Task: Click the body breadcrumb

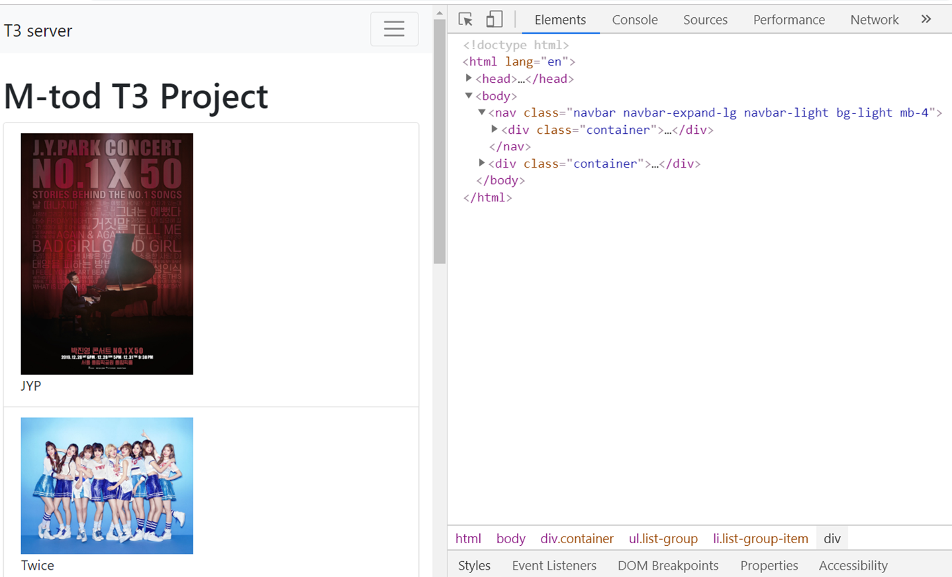Action: (510, 539)
